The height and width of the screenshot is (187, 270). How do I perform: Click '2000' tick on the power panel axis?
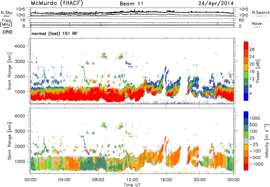coord(20,76)
